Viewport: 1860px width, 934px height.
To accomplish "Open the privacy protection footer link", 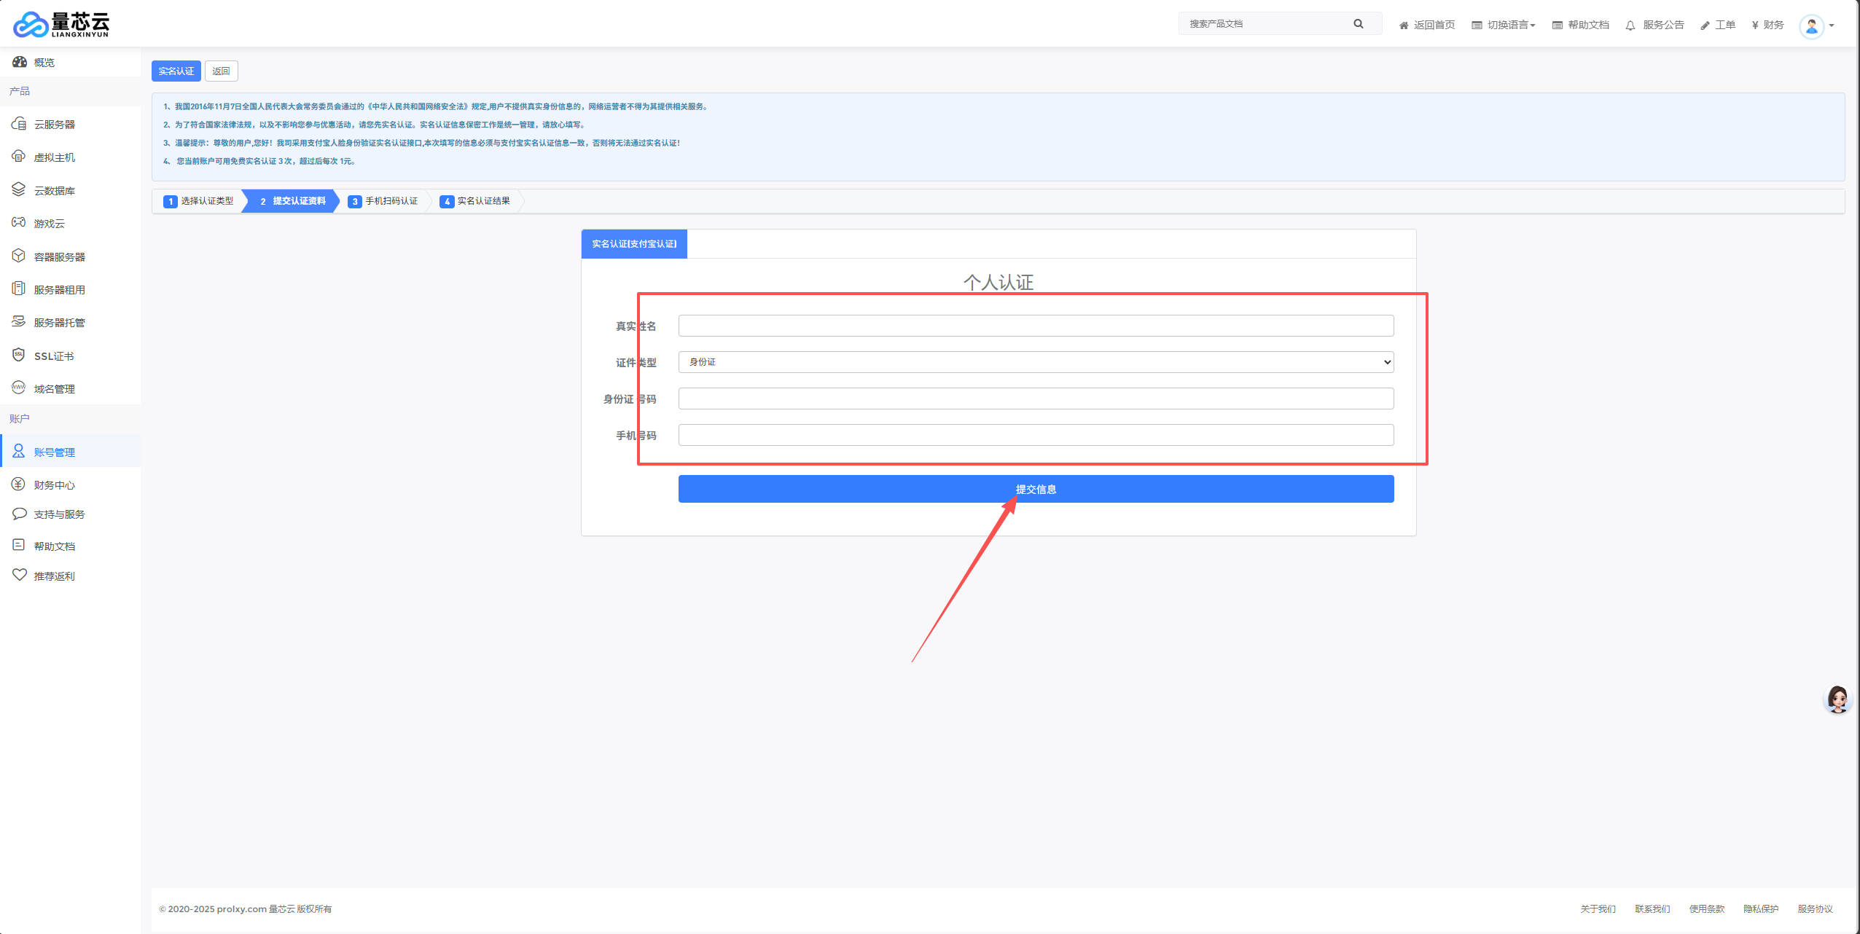I will click(1761, 909).
